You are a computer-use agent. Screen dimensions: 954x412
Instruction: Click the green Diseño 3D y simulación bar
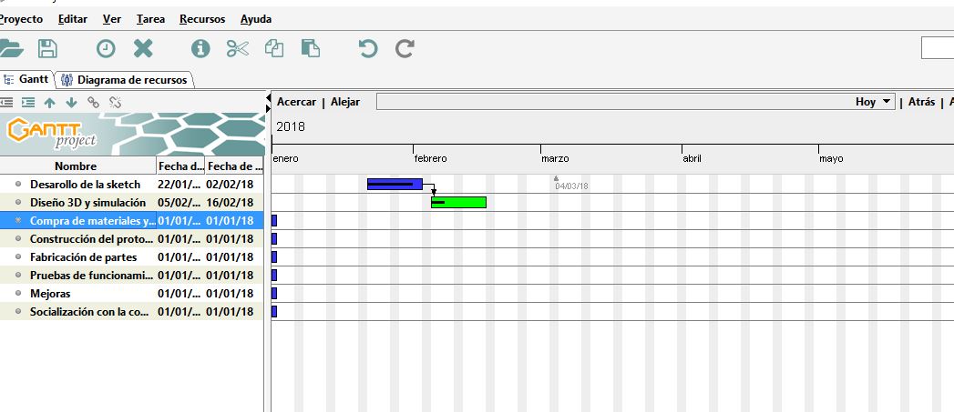(x=458, y=202)
